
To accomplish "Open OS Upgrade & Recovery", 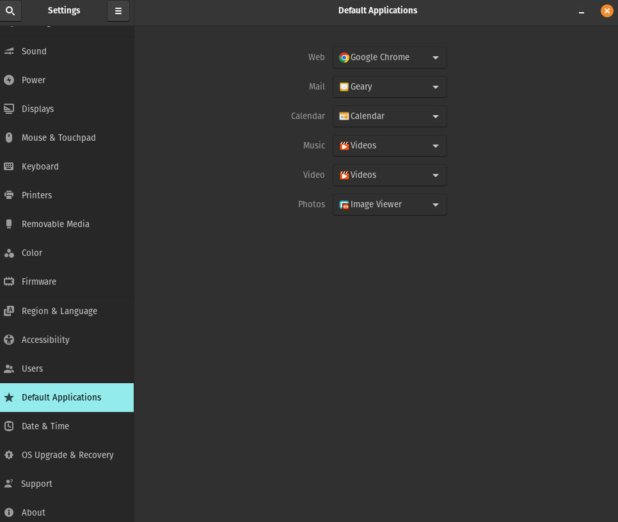I will pos(67,455).
